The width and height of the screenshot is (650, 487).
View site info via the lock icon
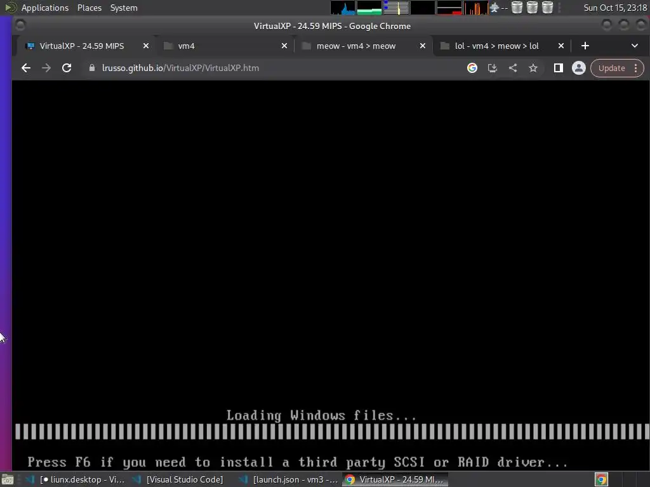[x=92, y=68]
